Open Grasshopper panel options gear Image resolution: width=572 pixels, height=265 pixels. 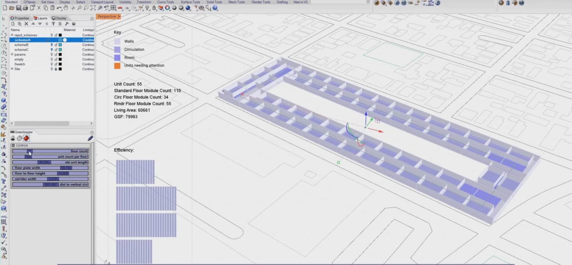coord(92,132)
